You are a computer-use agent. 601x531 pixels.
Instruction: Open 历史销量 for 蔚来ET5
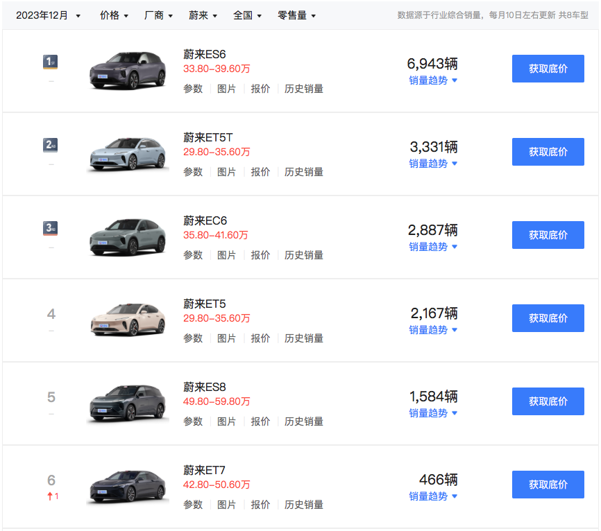[x=304, y=338]
